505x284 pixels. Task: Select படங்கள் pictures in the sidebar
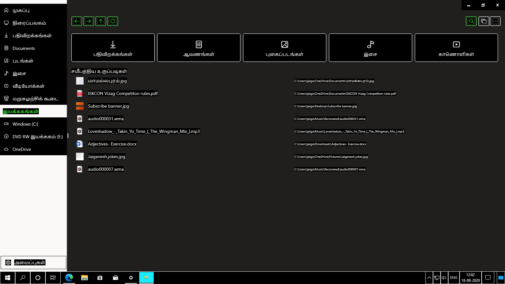[33, 61]
